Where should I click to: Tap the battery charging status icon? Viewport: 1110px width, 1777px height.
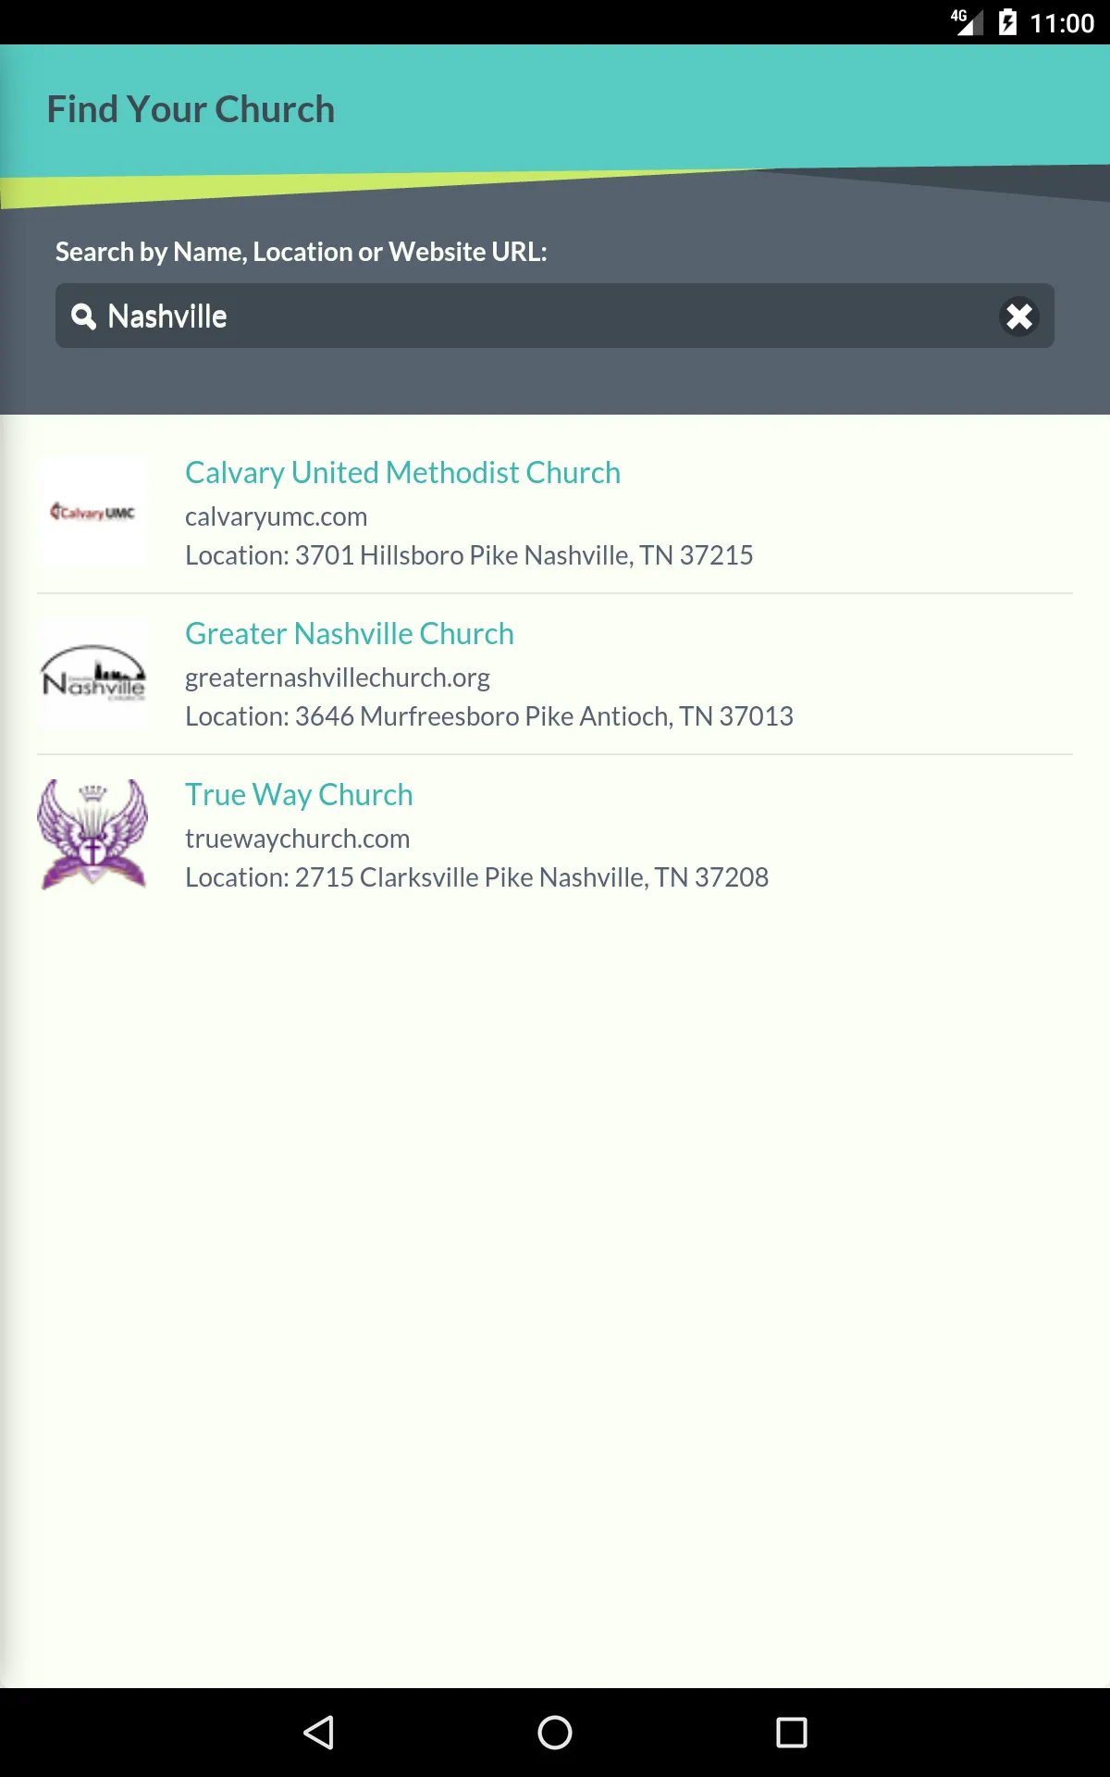coord(1008,22)
